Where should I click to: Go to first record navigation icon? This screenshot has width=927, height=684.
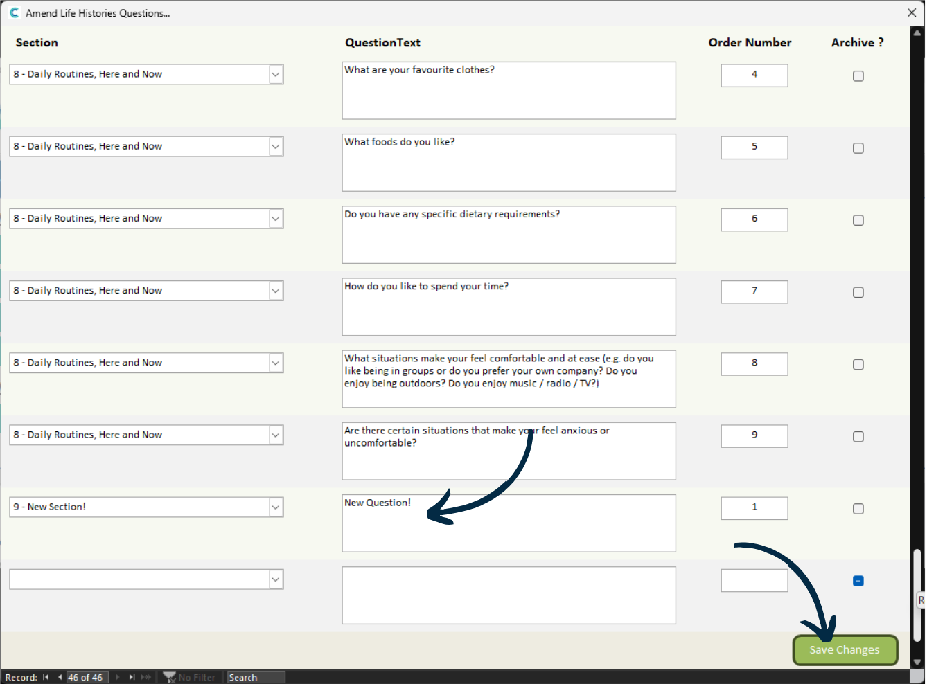[46, 677]
